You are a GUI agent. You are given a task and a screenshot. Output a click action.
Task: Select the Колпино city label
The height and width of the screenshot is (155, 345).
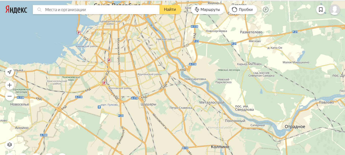click(220, 147)
